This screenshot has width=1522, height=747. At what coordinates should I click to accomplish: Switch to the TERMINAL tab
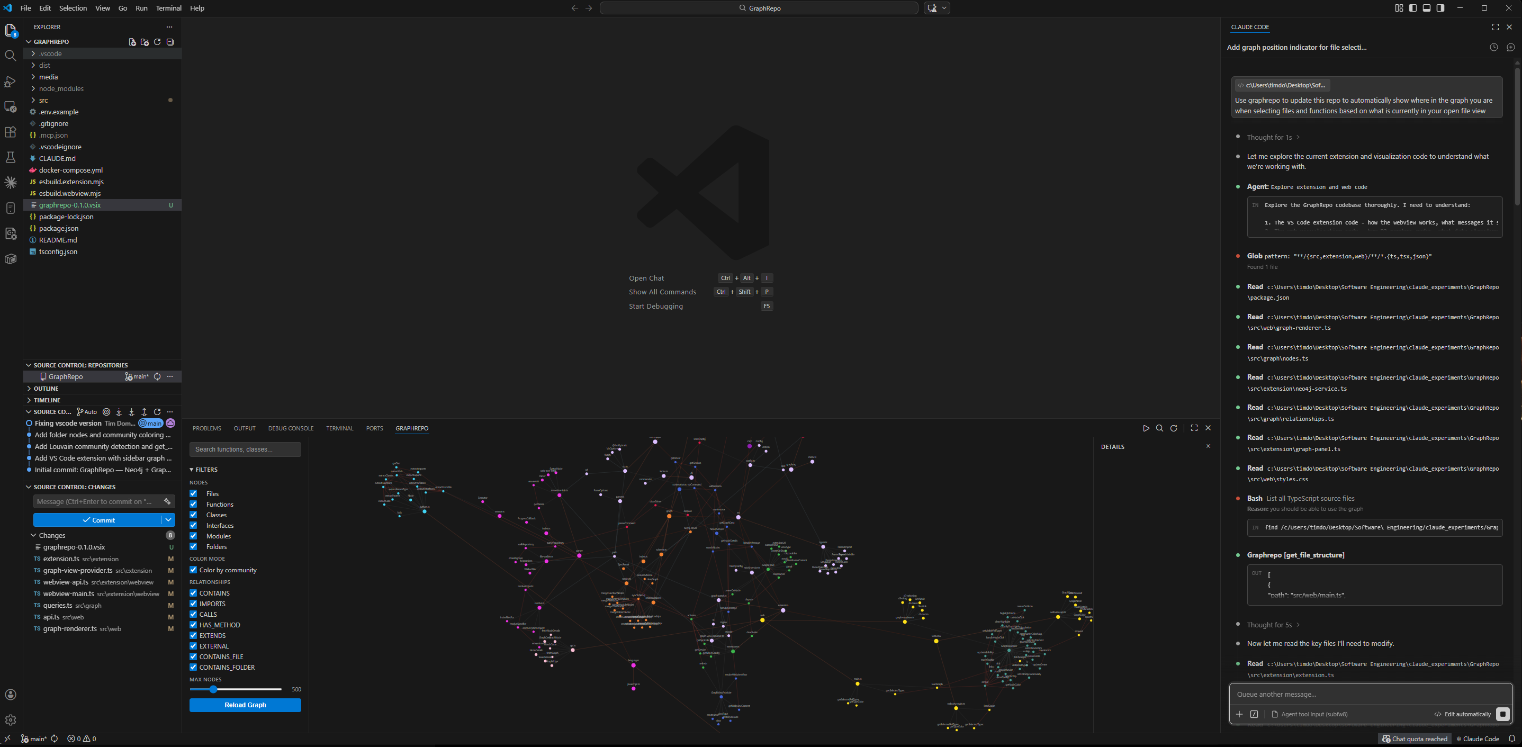pyautogui.click(x=340, y=428)
